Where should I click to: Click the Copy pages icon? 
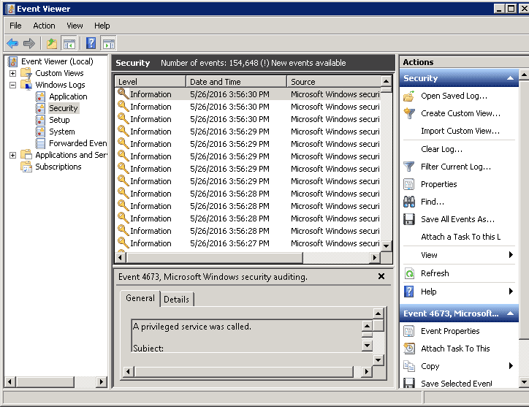[x=409, y=366]
